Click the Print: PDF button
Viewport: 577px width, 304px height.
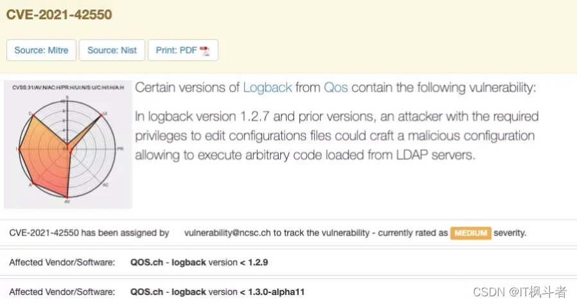click(183, 50)
